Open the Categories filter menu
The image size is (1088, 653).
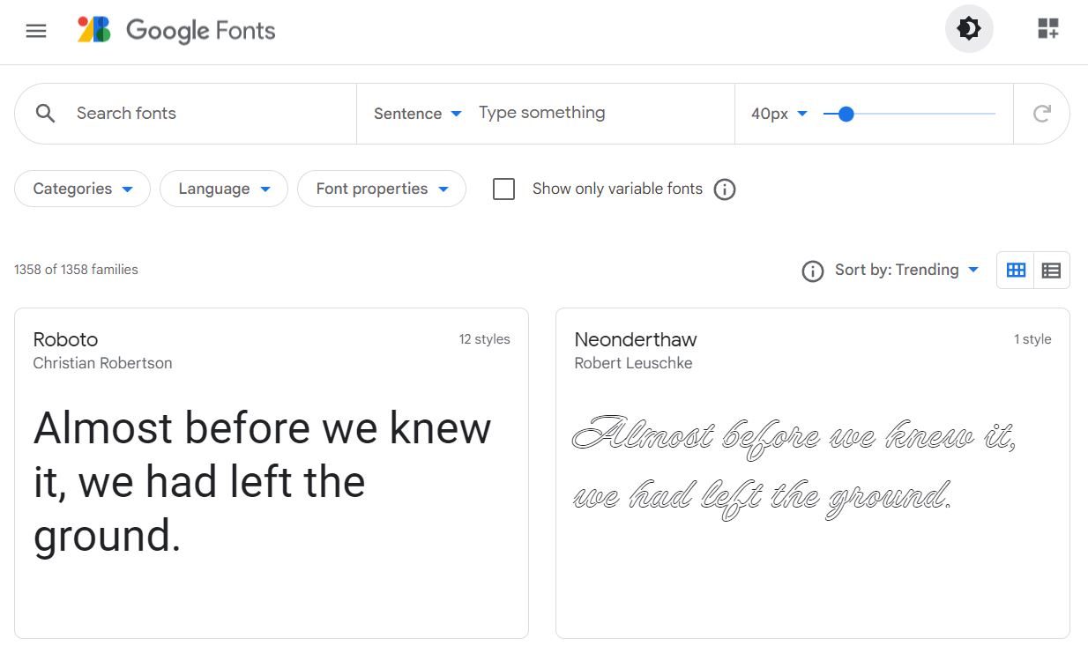click(x=83, y=189)
